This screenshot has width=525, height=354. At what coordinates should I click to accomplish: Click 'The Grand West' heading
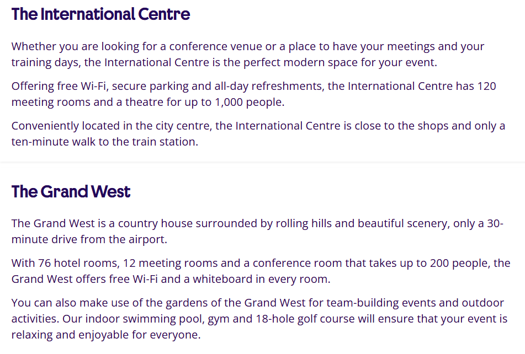(71, 191)
